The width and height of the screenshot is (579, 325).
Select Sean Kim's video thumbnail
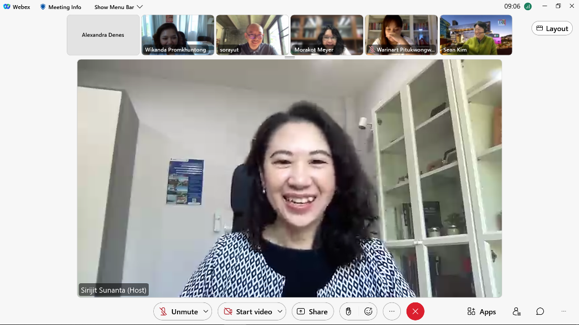476,35
